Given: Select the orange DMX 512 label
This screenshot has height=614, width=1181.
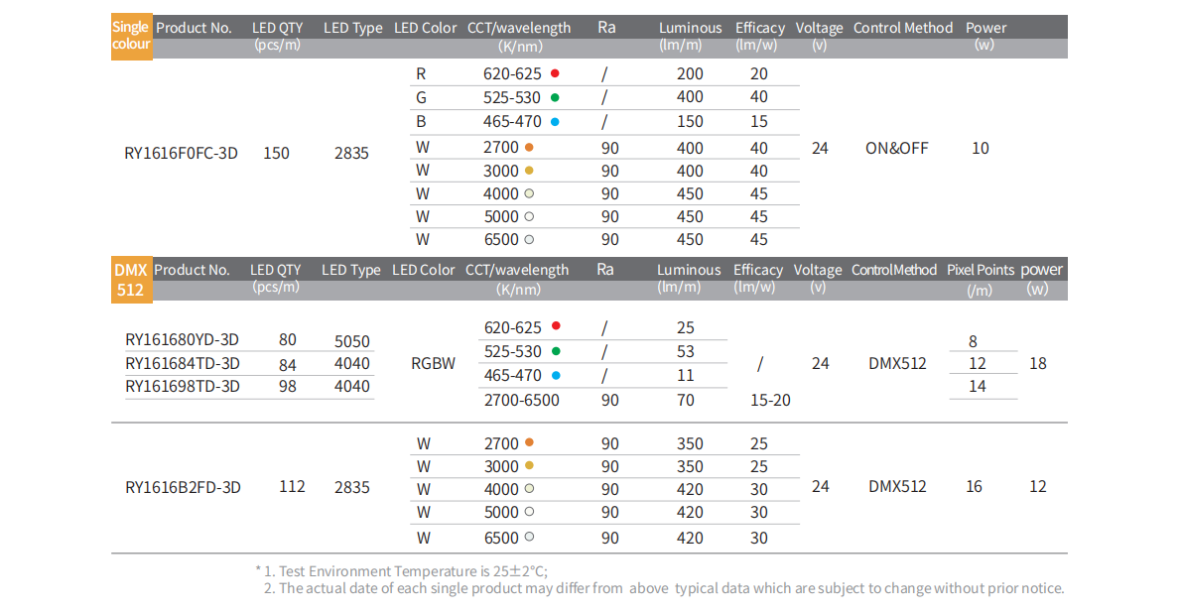Looking at the screenshot, I should (130, 280).
